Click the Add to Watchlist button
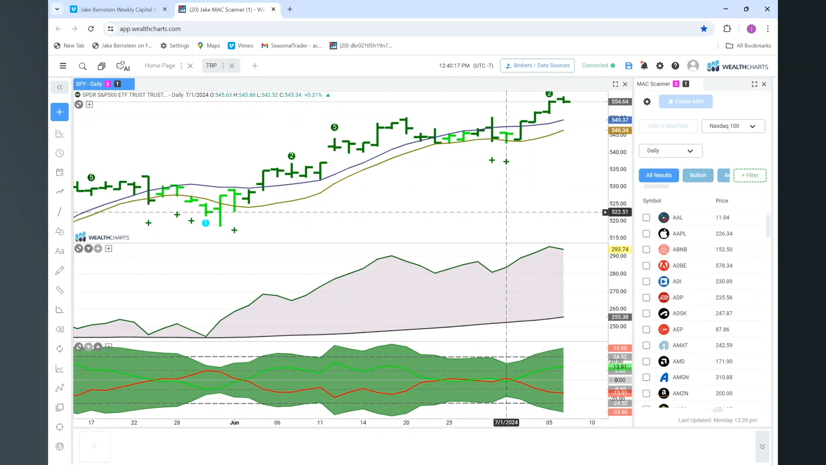Viewport: 826px width, 465px height. pos(668,126)
